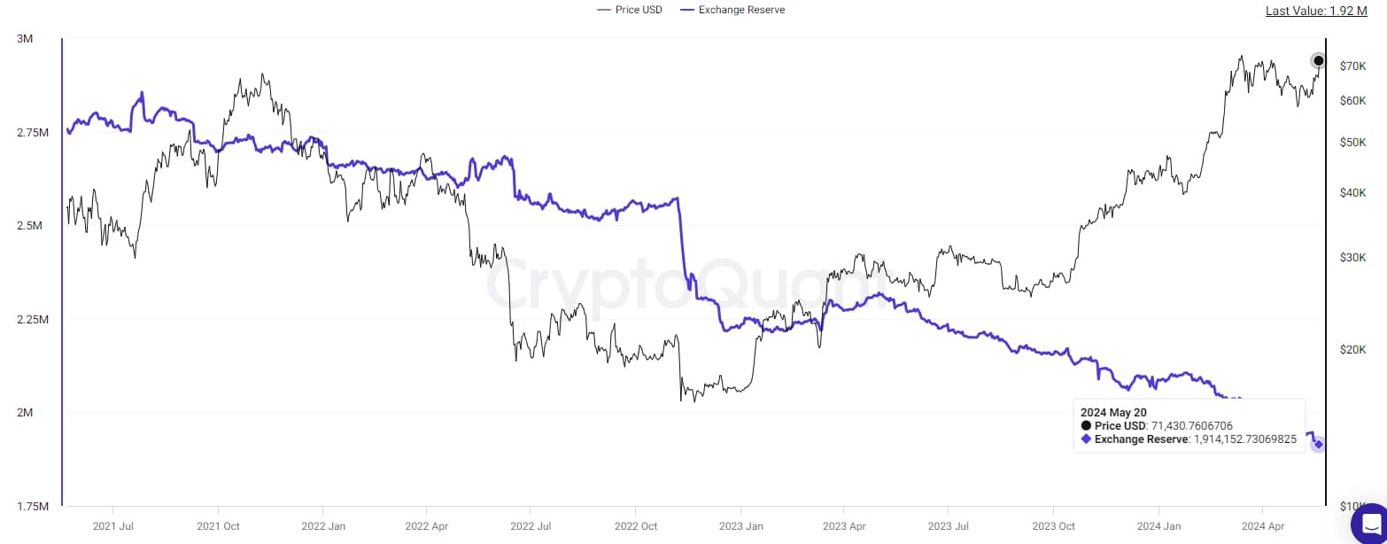Open the chat support widget icon
The width and height of the screenshot is (1387, 544).
coord(1370,523)
